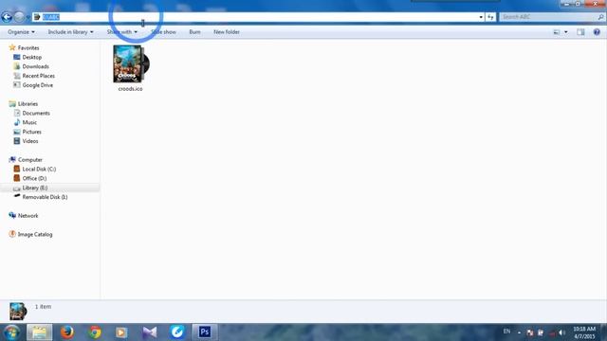607x341 pixels.
Task: Toggle the preview pane icon
Action: click(x=580, y=32)
